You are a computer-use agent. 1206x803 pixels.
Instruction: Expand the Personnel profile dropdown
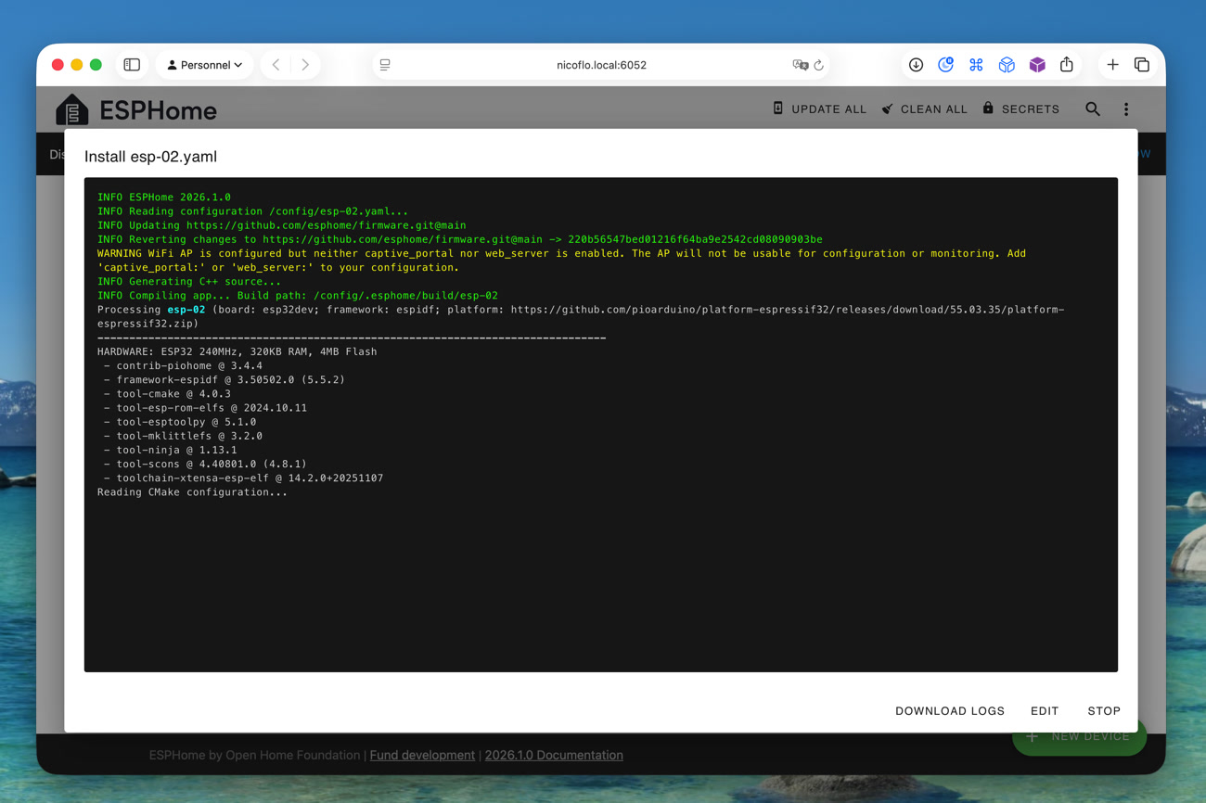(204, 65)
